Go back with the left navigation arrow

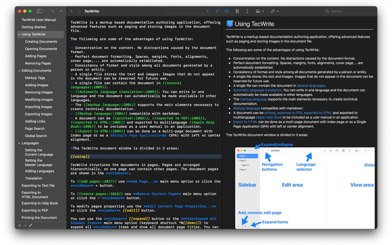click(72, 11)
